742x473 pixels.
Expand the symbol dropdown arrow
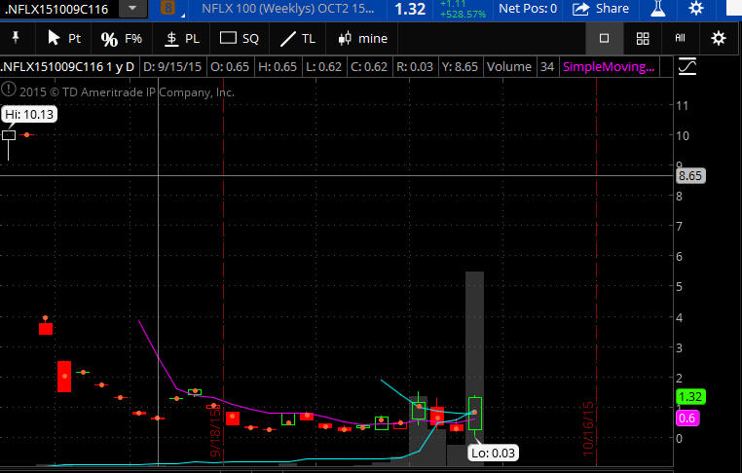131,9
